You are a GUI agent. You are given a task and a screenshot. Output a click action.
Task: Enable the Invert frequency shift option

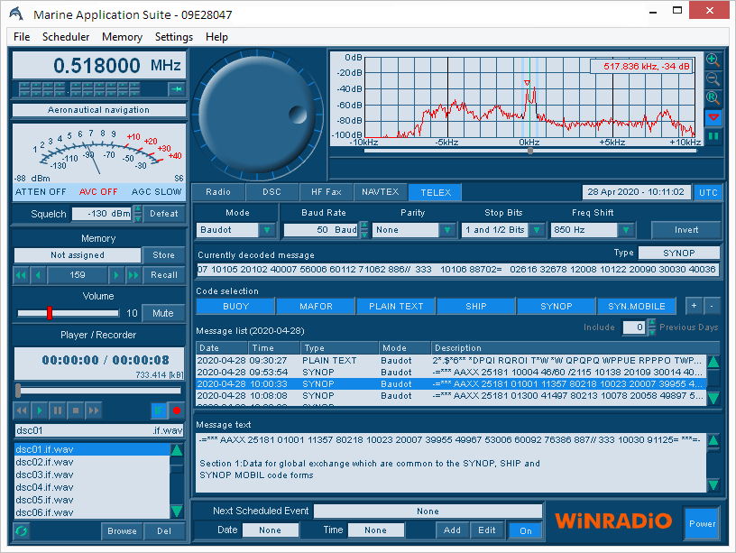[686, 230]
